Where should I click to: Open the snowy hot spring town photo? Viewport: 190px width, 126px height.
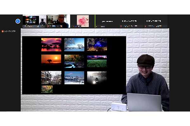[x=51, y=77]
